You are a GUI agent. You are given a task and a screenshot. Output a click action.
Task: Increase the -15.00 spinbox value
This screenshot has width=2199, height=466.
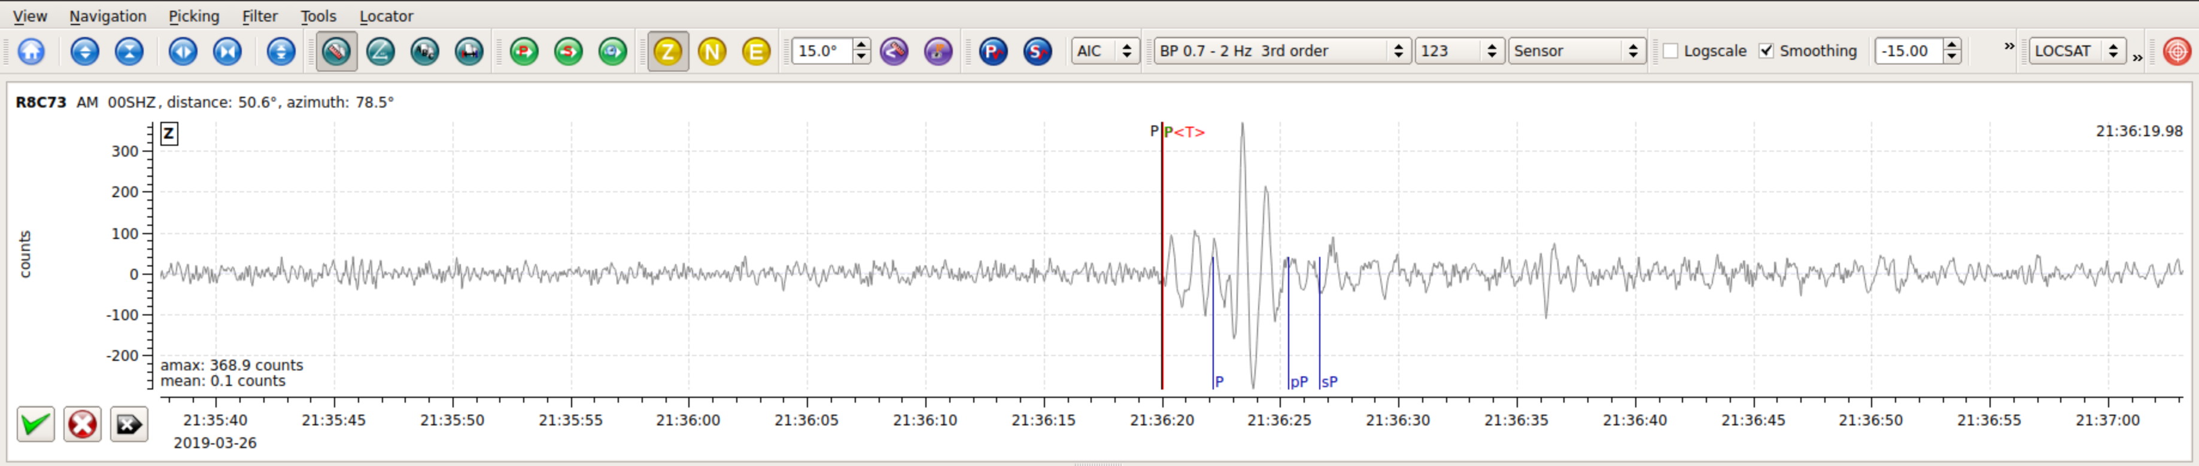[x=1951, y=44]
